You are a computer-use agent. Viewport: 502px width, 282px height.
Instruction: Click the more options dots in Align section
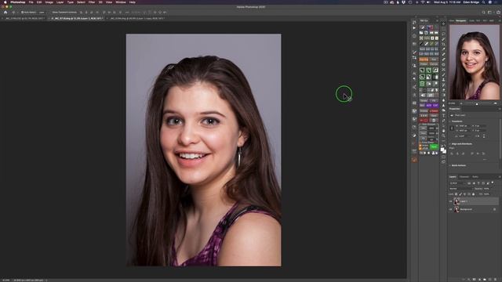[x=485, y=159]
